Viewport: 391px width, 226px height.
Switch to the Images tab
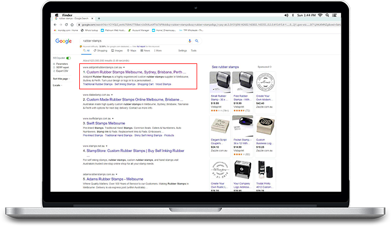(x=117, y=51)
